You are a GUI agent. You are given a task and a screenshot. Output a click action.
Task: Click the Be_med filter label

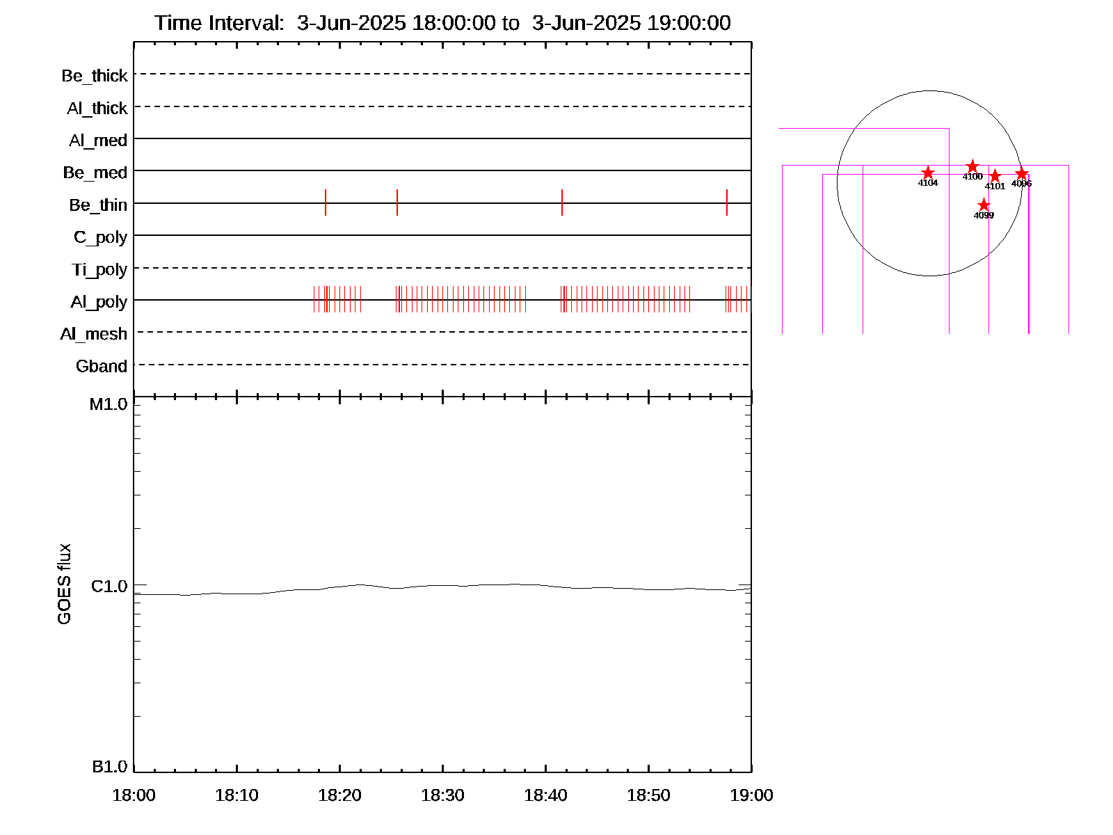click(95, 173)
